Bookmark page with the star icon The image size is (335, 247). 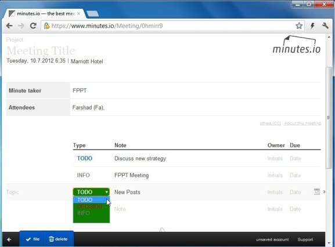299,26
